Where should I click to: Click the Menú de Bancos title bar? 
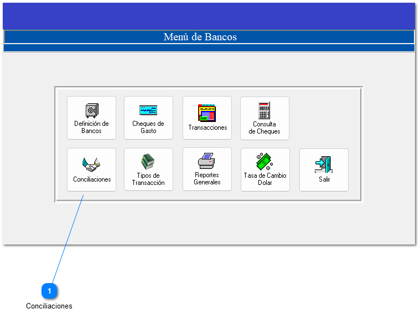[x=209, y=37]
